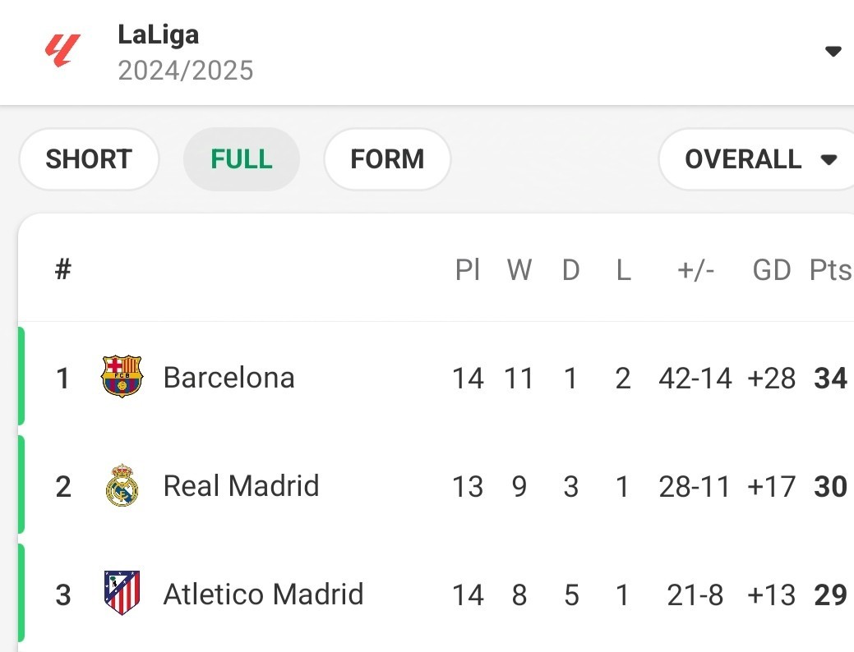
Task: Select the Atletico Madrid badge
Action: [x=122, y=593]
